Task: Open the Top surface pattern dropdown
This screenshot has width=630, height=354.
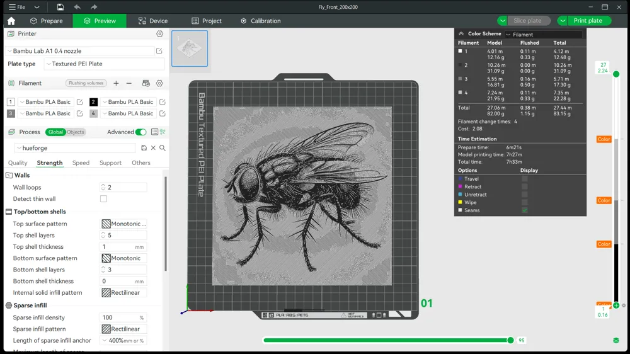Action: tap(123, 224)
